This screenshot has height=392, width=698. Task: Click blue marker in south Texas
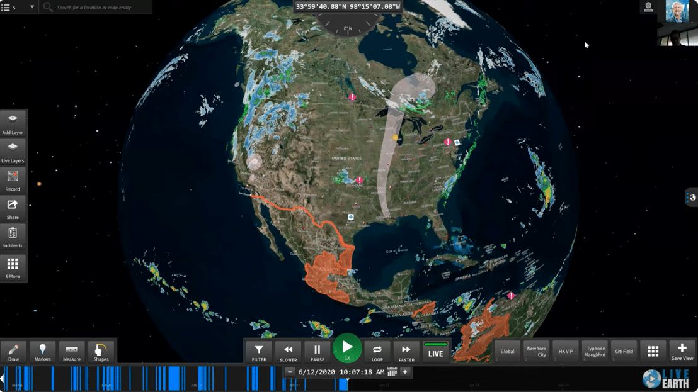[351, 217]
